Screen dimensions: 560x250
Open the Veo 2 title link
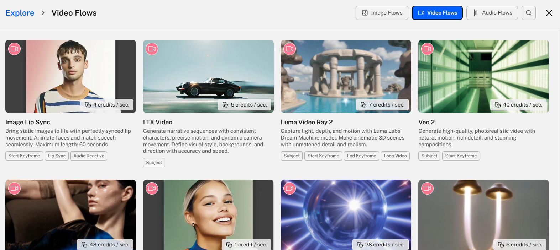tap(426, 122)
